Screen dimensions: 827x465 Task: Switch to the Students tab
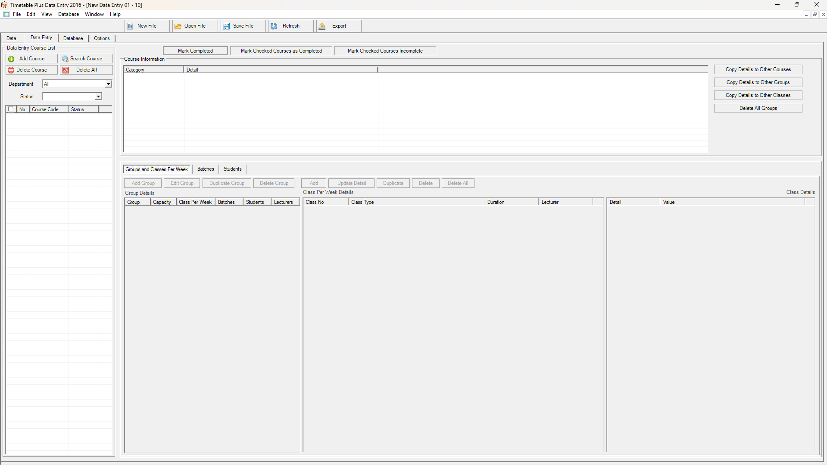point(232,169)
